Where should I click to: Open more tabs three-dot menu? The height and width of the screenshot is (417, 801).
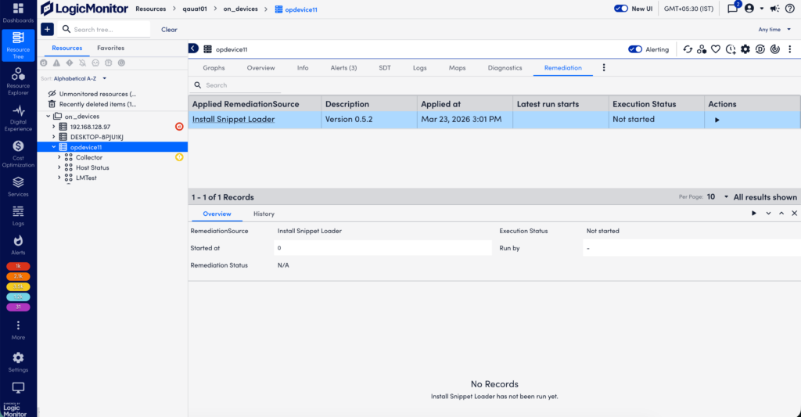click(604, 67)
